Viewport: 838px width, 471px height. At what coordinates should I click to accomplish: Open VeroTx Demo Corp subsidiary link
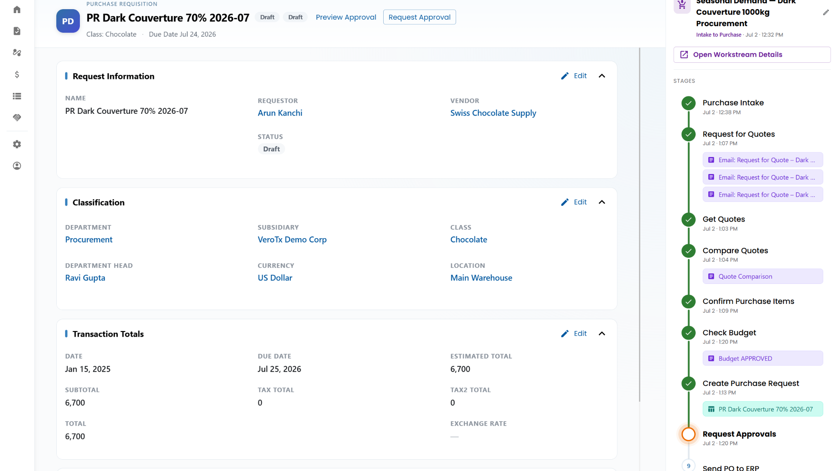(x=292, y=239)
